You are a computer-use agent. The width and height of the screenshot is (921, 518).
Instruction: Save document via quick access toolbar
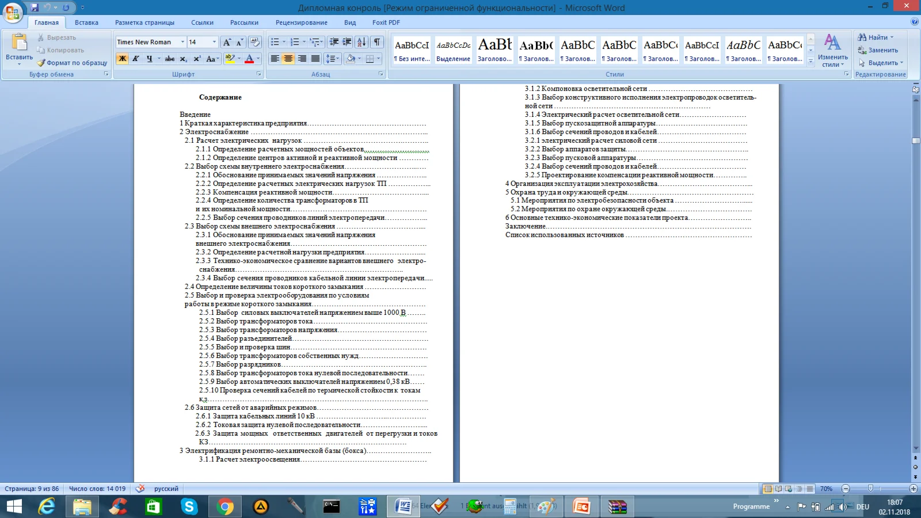point(35,7)
